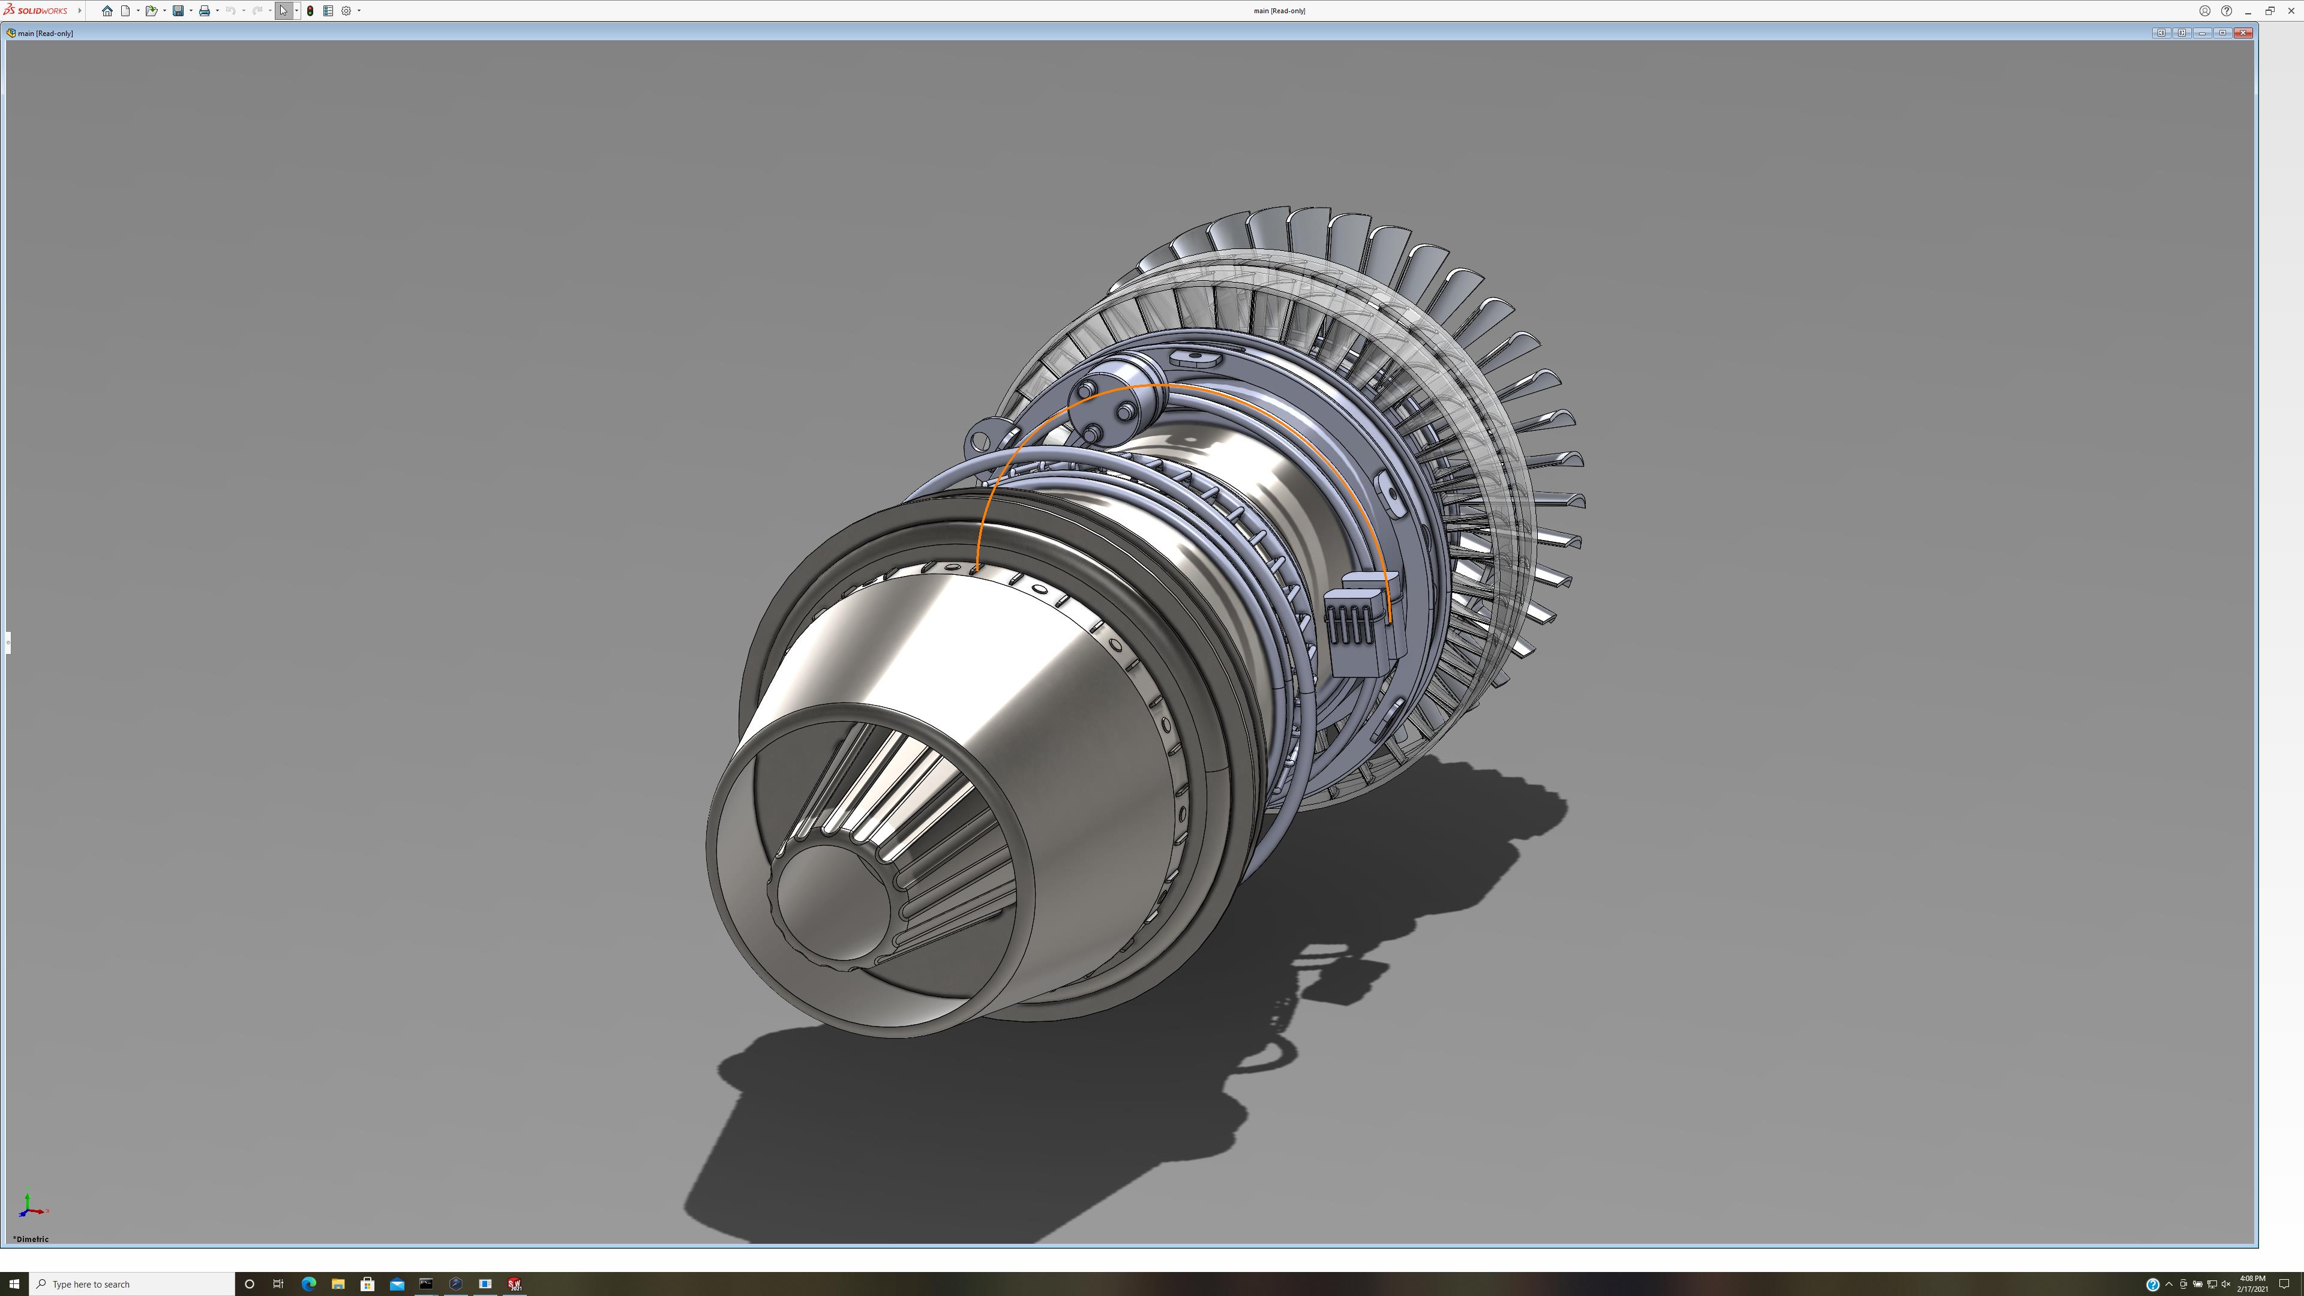Screen dimensions: 2304x1296
Task: Open Microsoft Store from taskbar
Action: tap(368, 1285)
